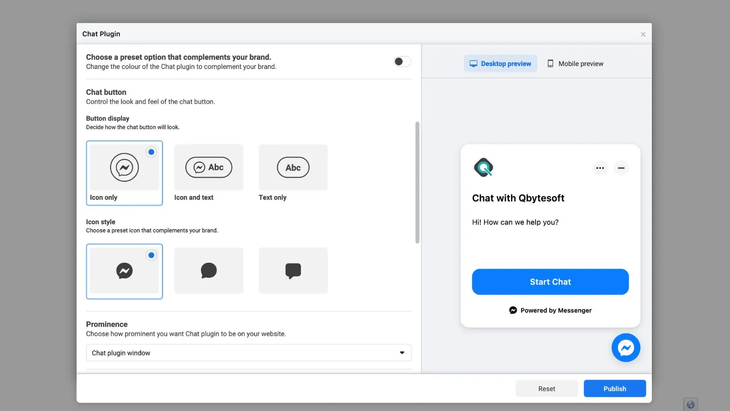Click the Start Chat button in preview
730x411 pixels.
[x=550, y=282]
